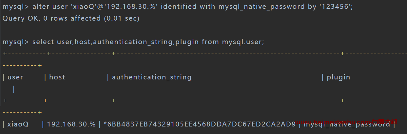Click the user column header

(x=15, y=77)
